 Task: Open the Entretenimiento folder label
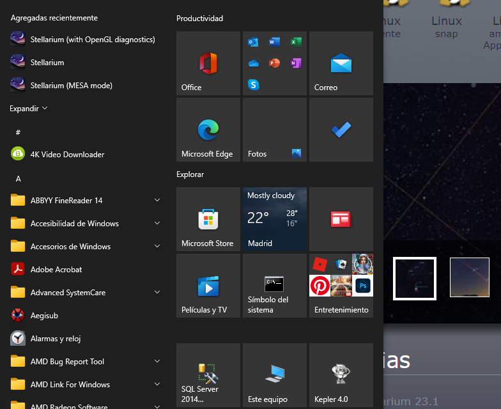click(341, 310)
